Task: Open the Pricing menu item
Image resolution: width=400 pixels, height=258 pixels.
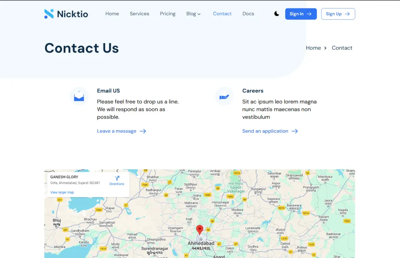Action: pyautogui.click(x=168, y=14)
